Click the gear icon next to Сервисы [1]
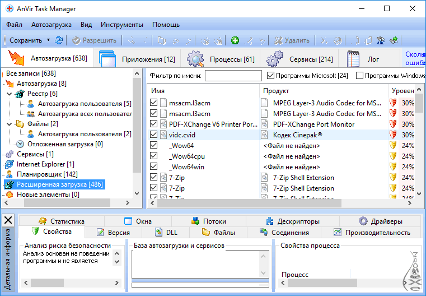426x296 pixels. pos(10,154)
